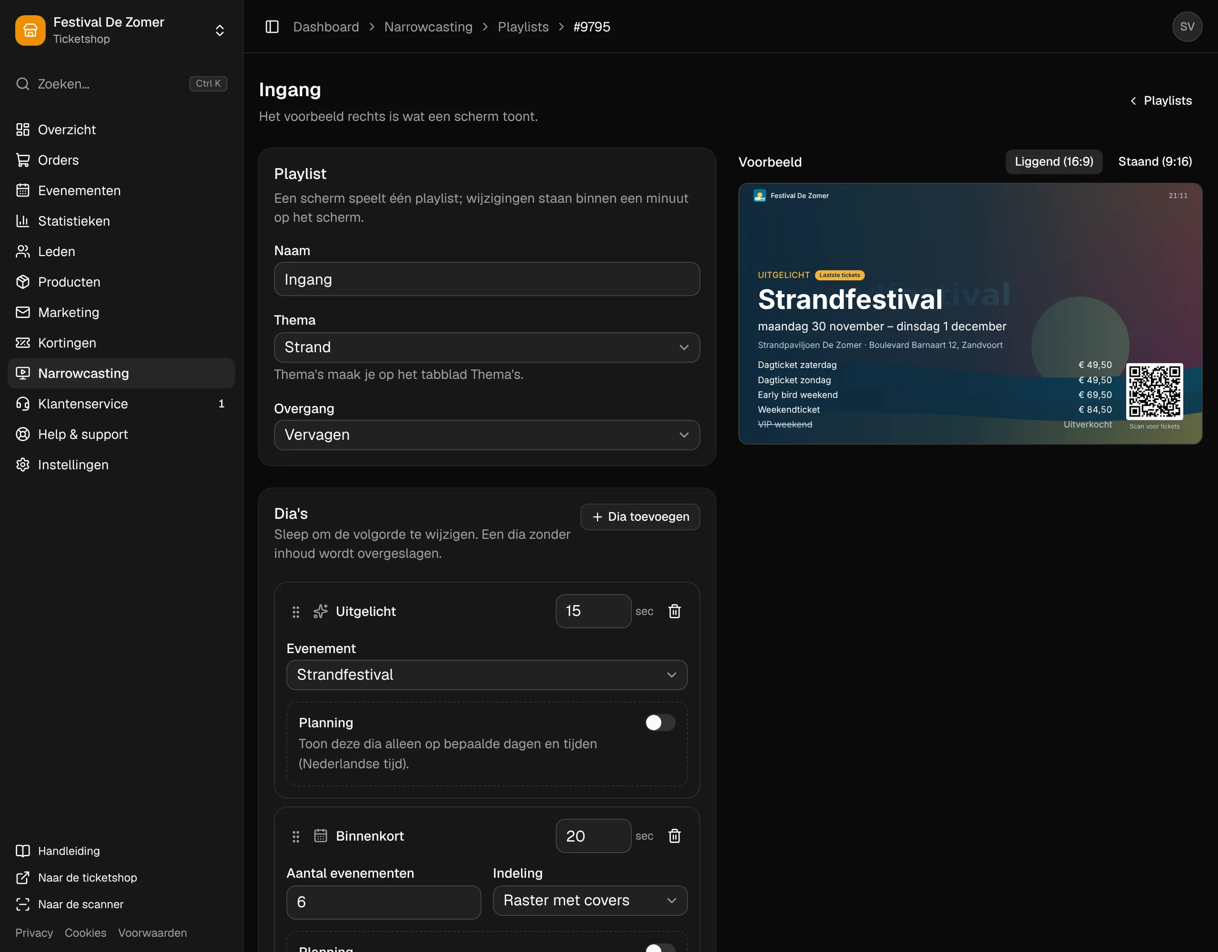Open the Overgang dropdown showing Vervagen
This screenshot has height=952, width=1218.
pos(487,435)
